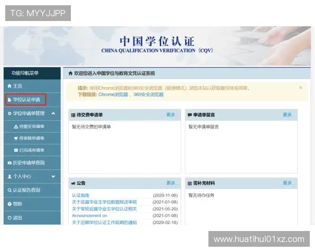The image size is (315, 252).
Task: Open 关于军校应届毕业生学位认证相关 announcement
Action: [x=104, y=209]
